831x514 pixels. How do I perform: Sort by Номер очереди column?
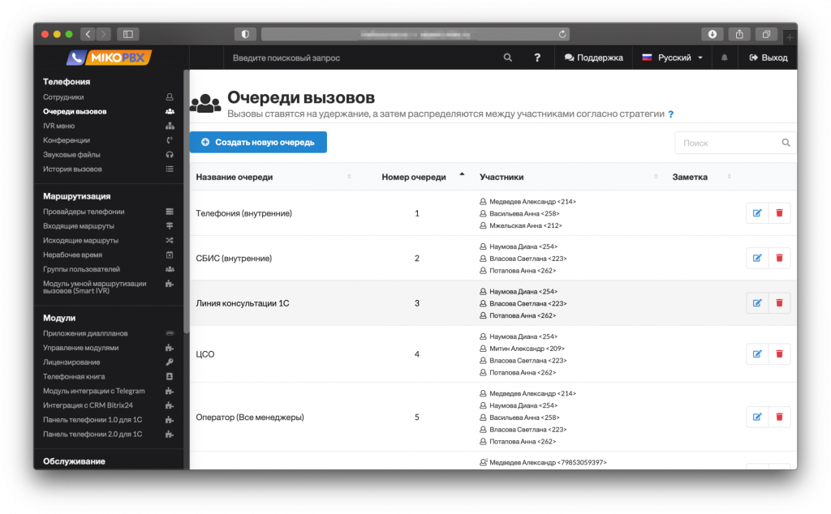coord(414,177)
